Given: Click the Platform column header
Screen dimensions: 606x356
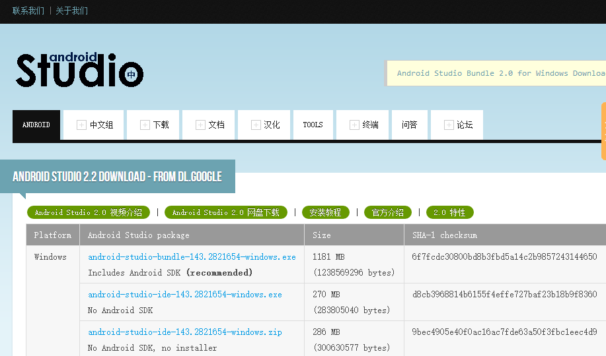Looking at the screenshot, I should tap(53, 235).
